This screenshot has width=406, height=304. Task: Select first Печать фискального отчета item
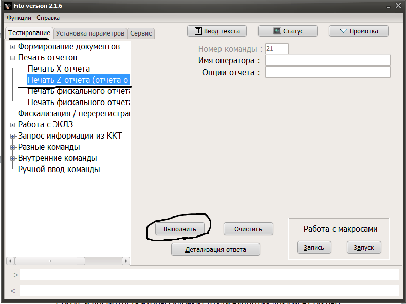click(x=79, y=91)
